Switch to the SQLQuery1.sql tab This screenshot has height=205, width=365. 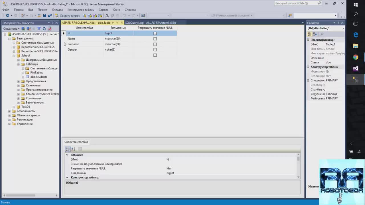click(x=150, y=23)
